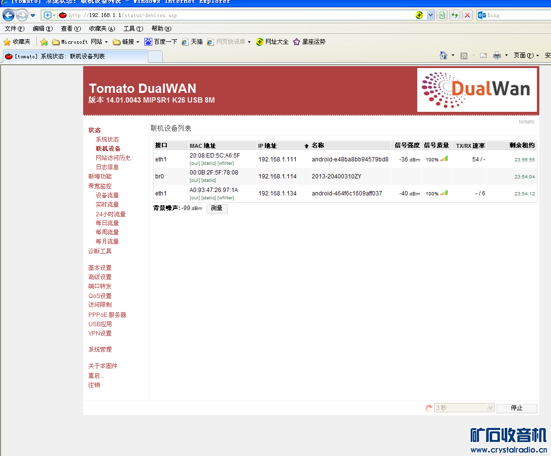Open the VPN设置 sidebar link
Viewport: 551px width, 456px height.
(x=100, y=333)
